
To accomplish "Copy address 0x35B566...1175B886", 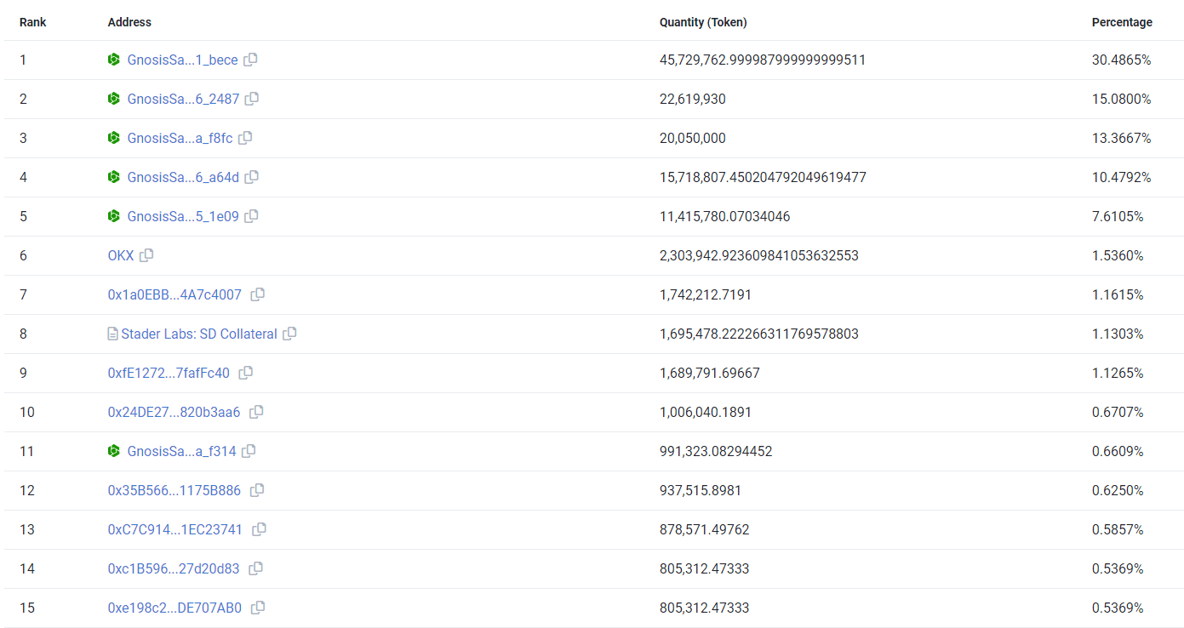I will coord(257,490).
